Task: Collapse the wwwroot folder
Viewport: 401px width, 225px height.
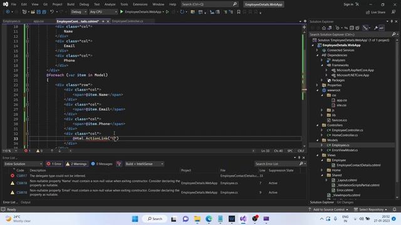Action: tap(318, 90)
